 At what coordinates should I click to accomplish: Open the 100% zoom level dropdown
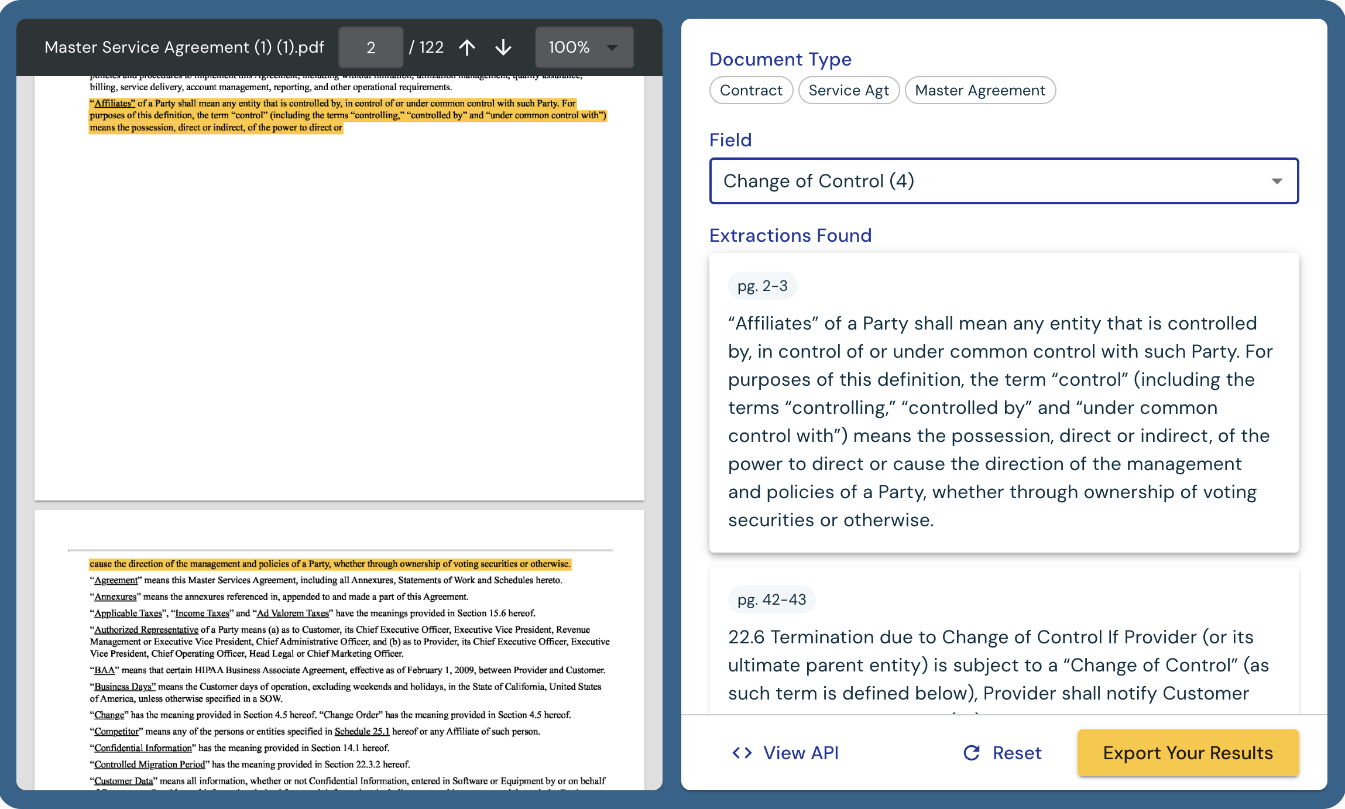click(584, 47)
